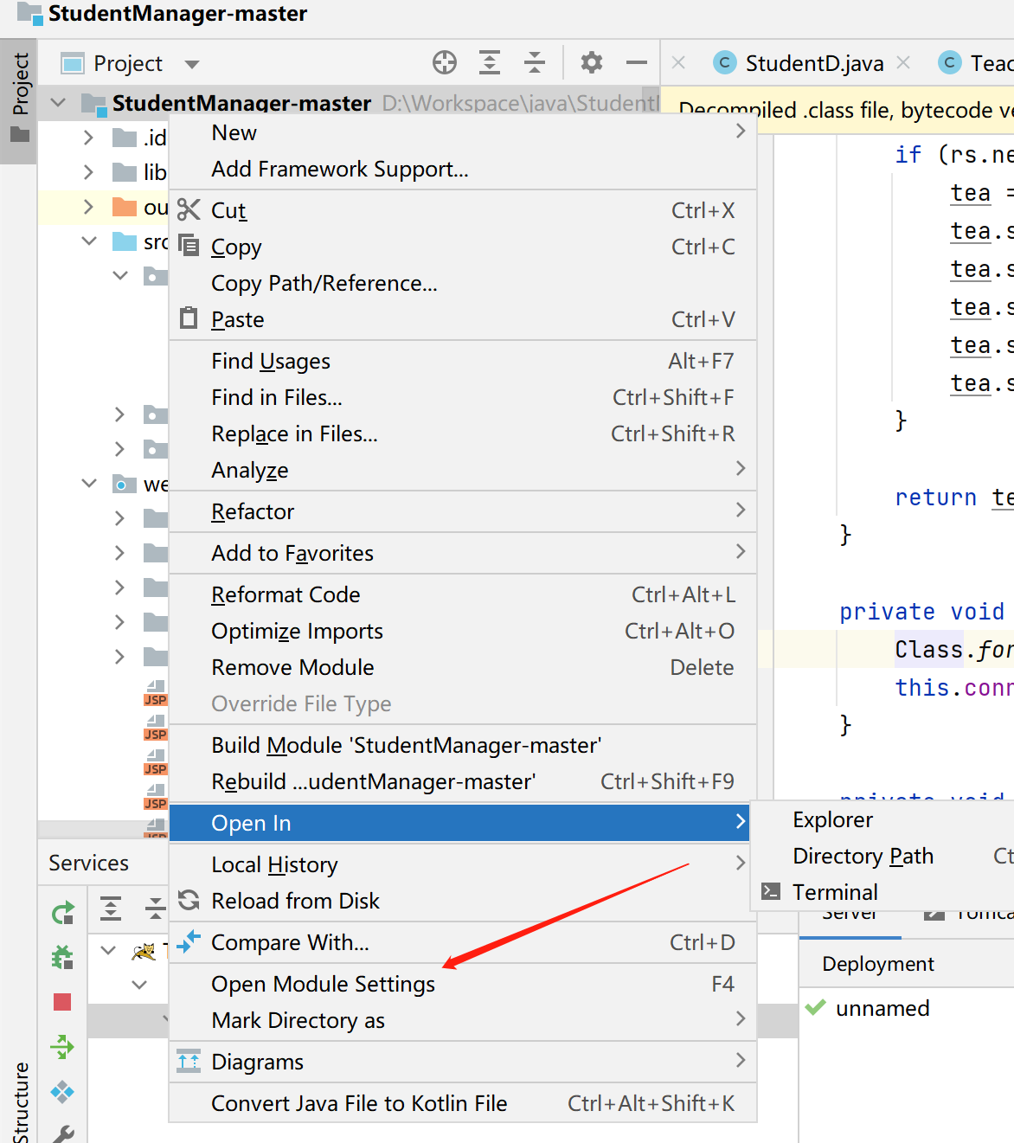This screenshot has width=1014, height=1143.
Task: Select New in the context menu
Action: [463, 132]
